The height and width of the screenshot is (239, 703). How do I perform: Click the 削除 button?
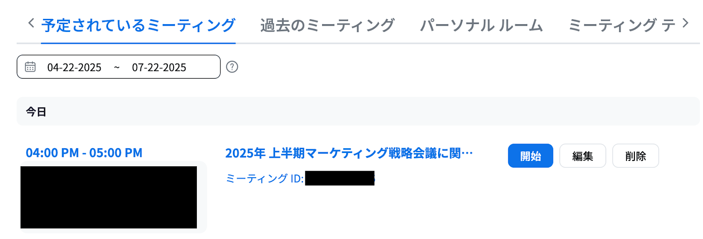(x=635, y=156)
